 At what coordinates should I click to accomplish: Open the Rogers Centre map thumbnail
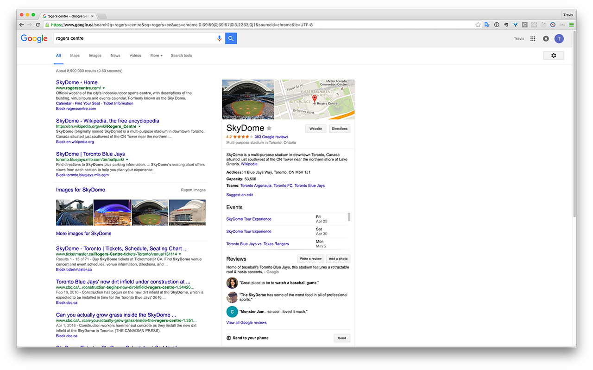pyautogui.click(x=315, y=99)
